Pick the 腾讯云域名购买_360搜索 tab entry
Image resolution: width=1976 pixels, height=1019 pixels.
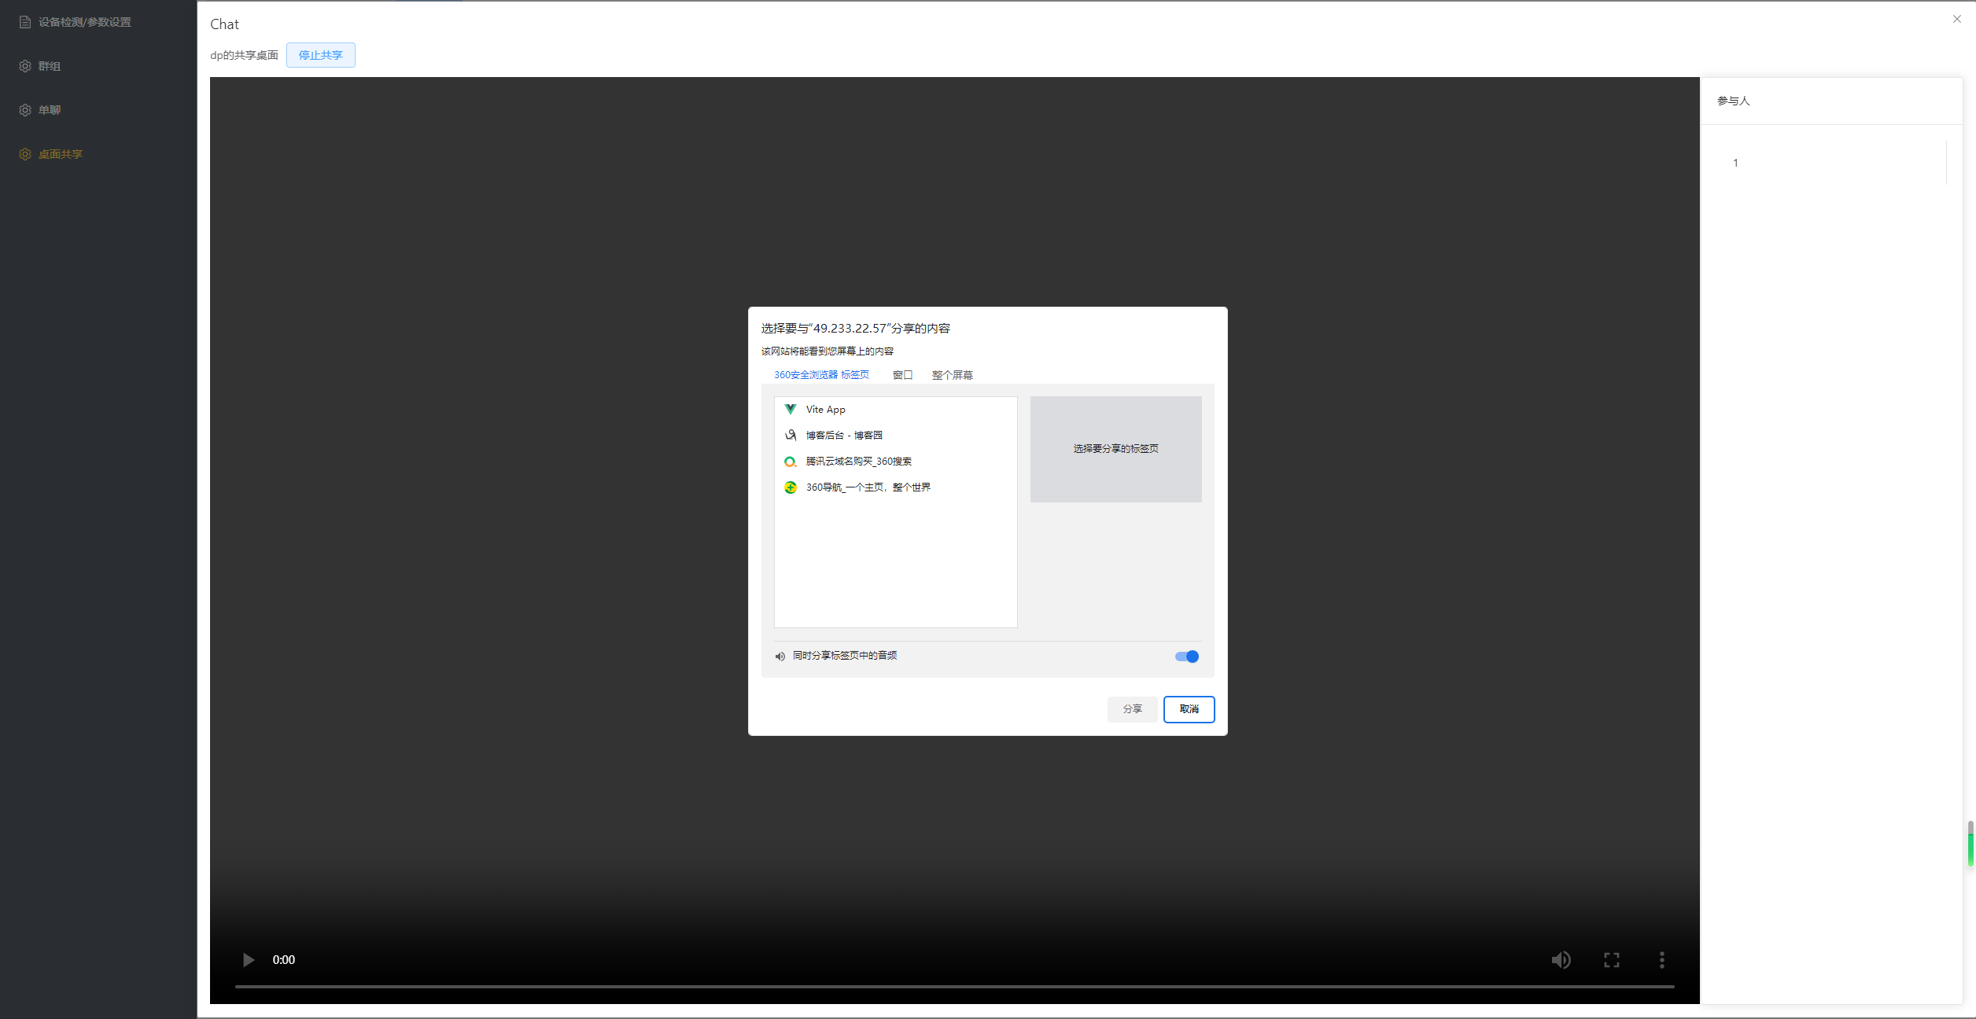[x=858, y=462]
